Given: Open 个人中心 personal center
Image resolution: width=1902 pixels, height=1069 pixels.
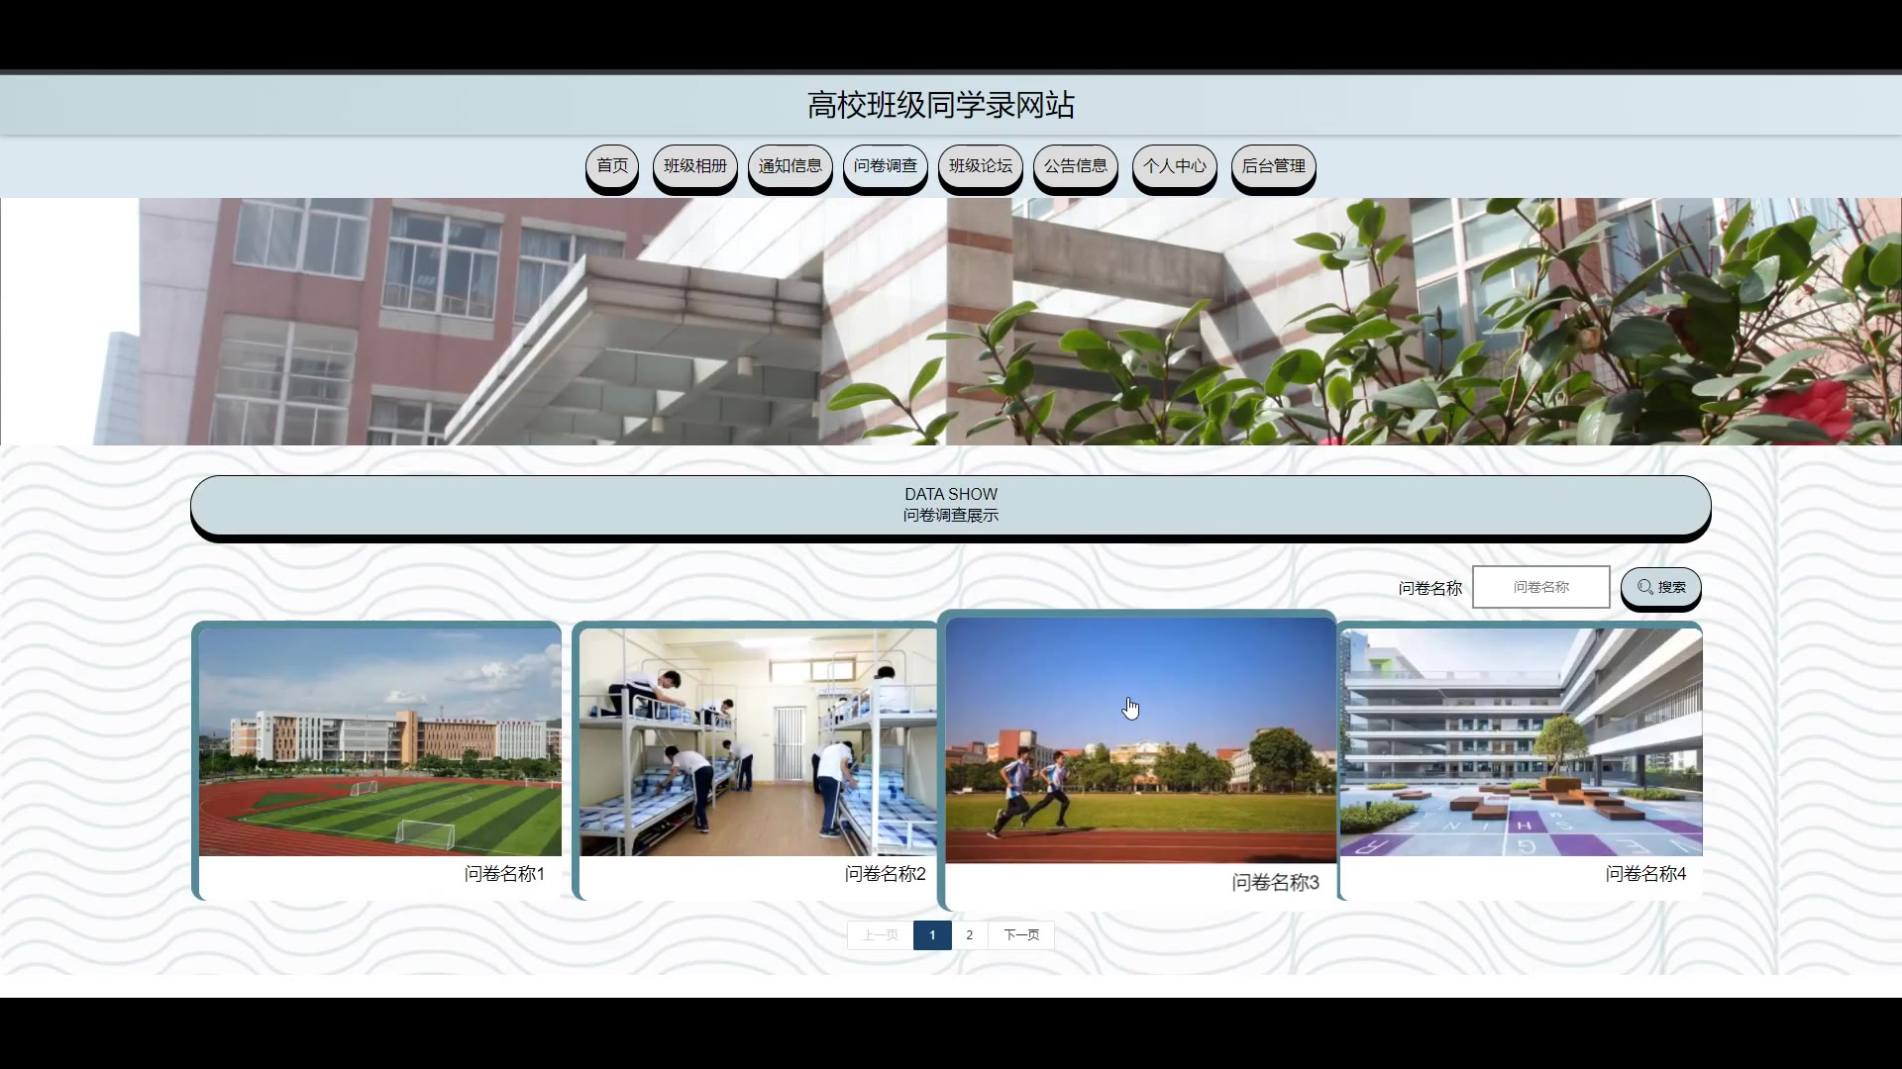Looking at the screenshot, I should tap(1175, 166).
